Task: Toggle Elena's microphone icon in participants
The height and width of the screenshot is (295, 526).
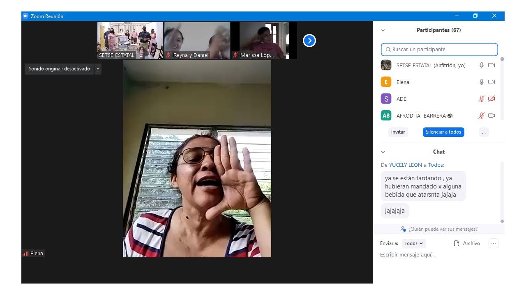Action: click(482, 82)
